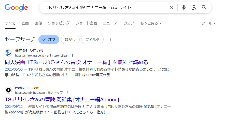Open three-dot menu beside comix-hub.com URL
226x120 pixels.
[x=67, y=93]
